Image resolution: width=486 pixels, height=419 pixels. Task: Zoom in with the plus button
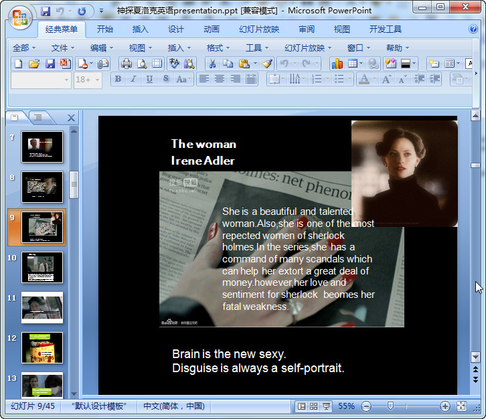444,406
